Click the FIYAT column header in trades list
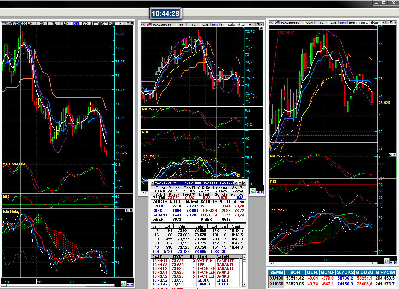399x289 pixels. (x=178, y=257)
